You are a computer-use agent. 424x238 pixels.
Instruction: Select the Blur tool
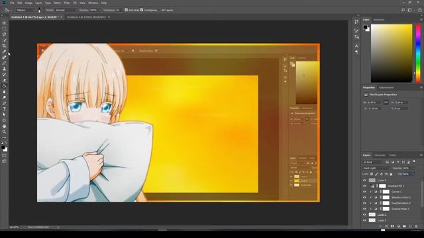[x=4, y=92]
